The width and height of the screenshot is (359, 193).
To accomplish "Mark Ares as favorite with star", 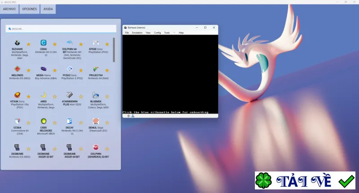I will [55, 96].
